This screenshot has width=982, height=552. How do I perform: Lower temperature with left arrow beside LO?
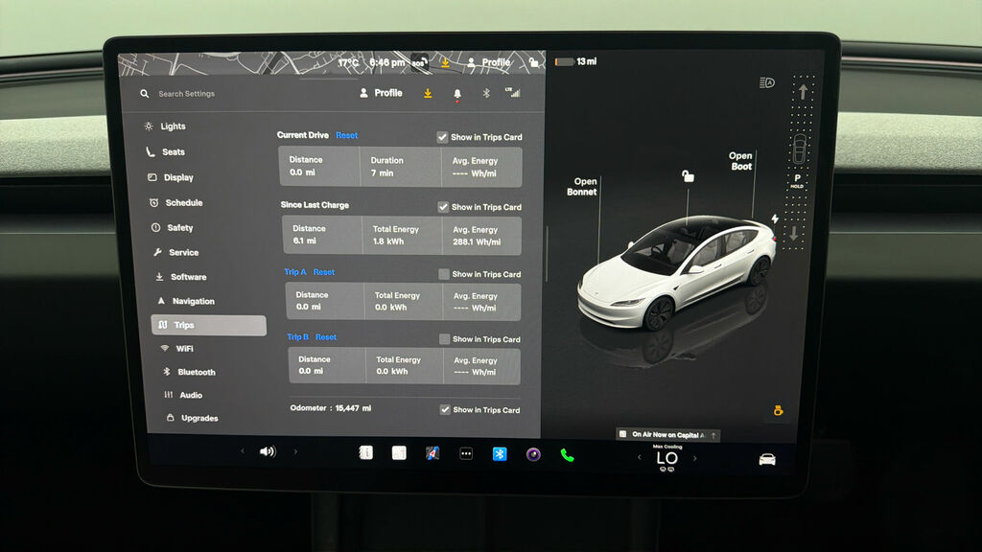click(x=639, y=457)
